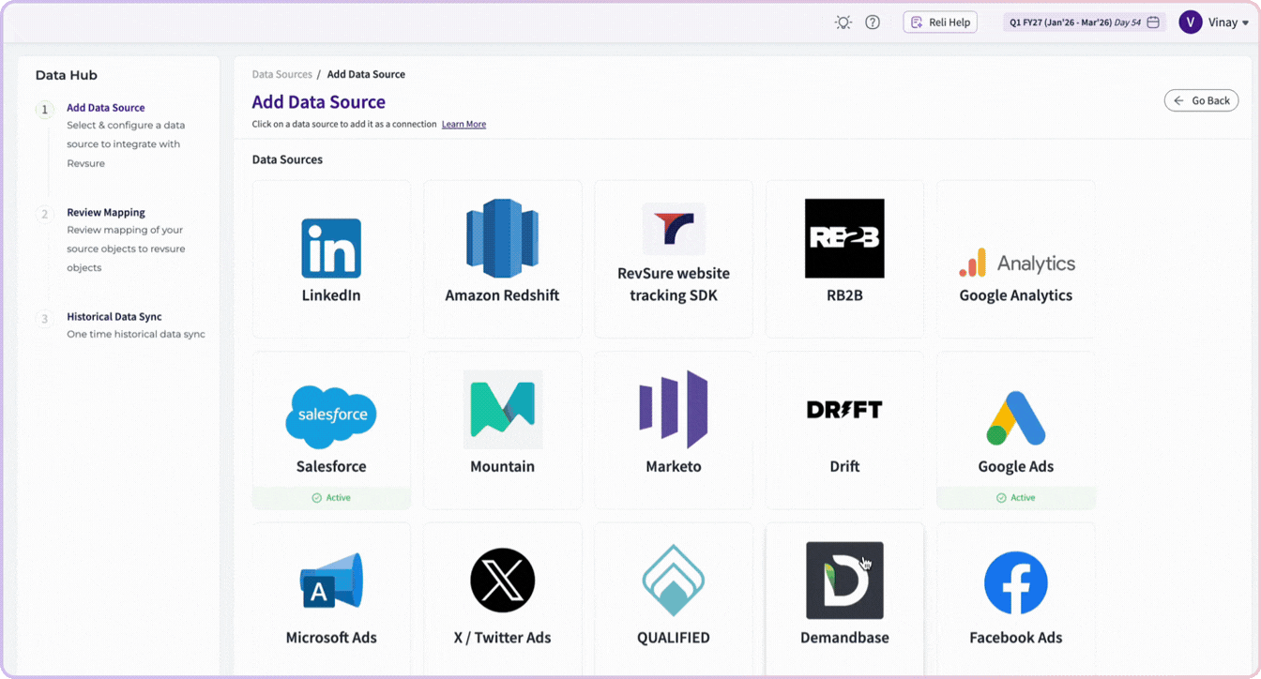Click the Salesforce Active status badge
This screenshot has height=679, width=1261.
point(331,498)
